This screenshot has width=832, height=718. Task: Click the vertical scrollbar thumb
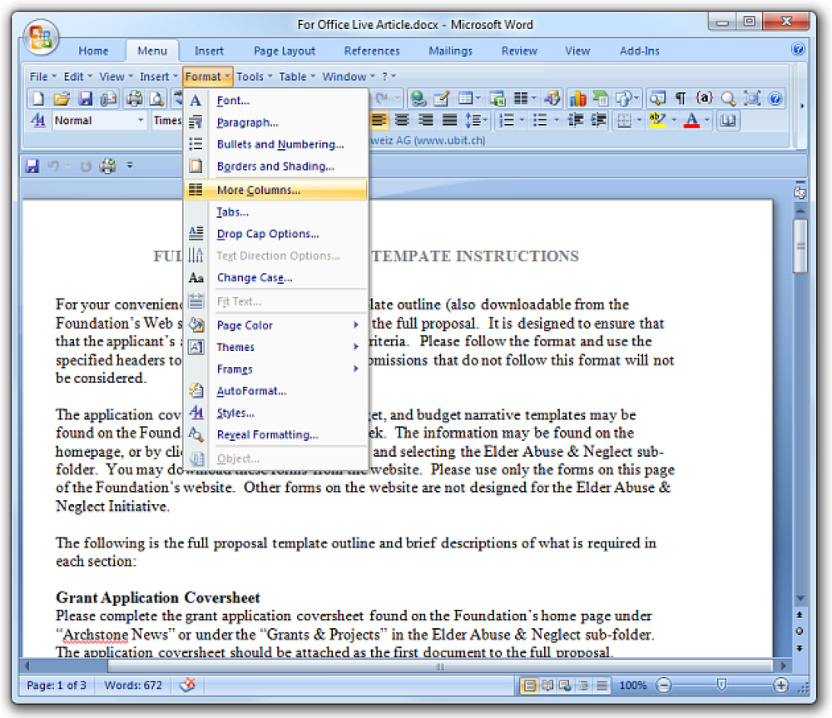click(800, 245)
